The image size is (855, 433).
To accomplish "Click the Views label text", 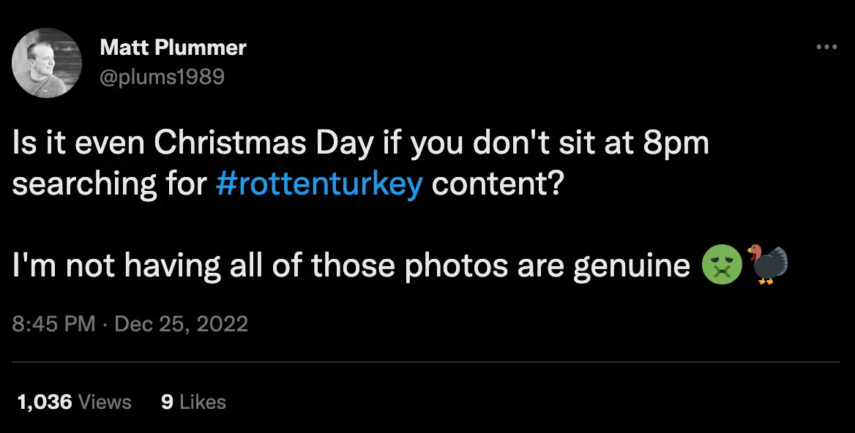I will pos(106,402).
